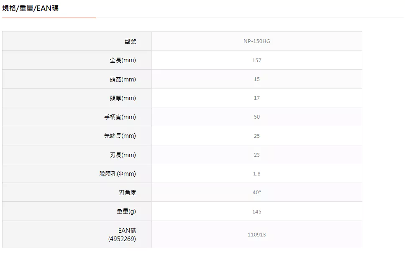
Task: Select the EAN code value 110913
Action: coord(257,235)
